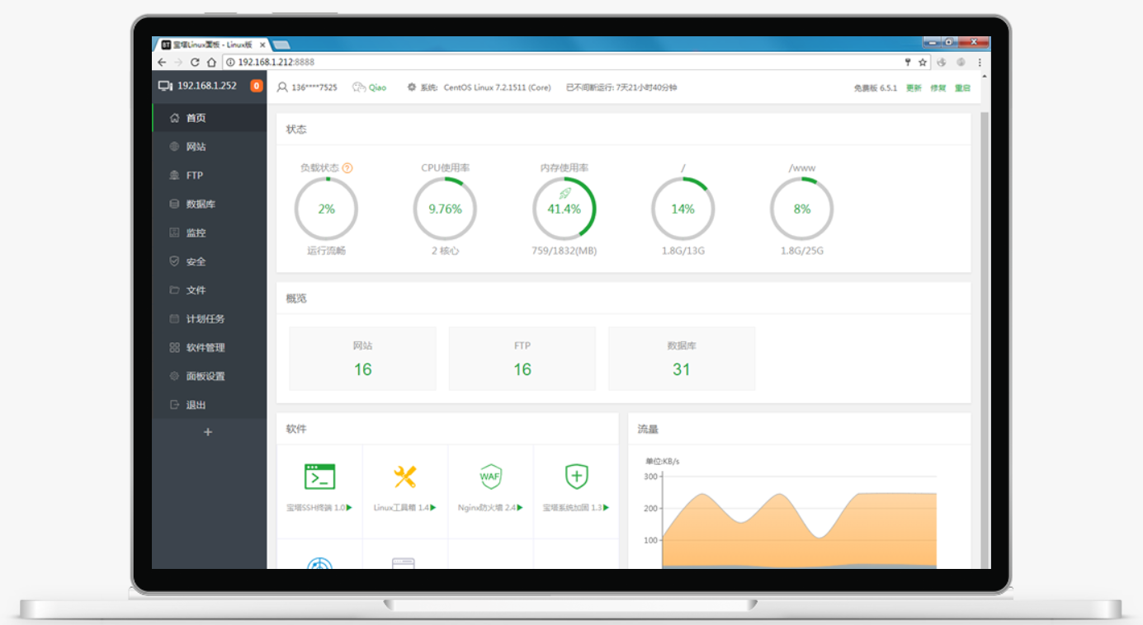Click the rocket icon in memory gauge

coord(565,194)
